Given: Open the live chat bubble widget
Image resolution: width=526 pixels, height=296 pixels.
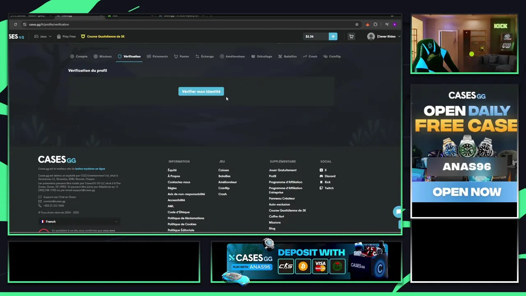Looking at the screenshot, I should (x=398, y=212).
